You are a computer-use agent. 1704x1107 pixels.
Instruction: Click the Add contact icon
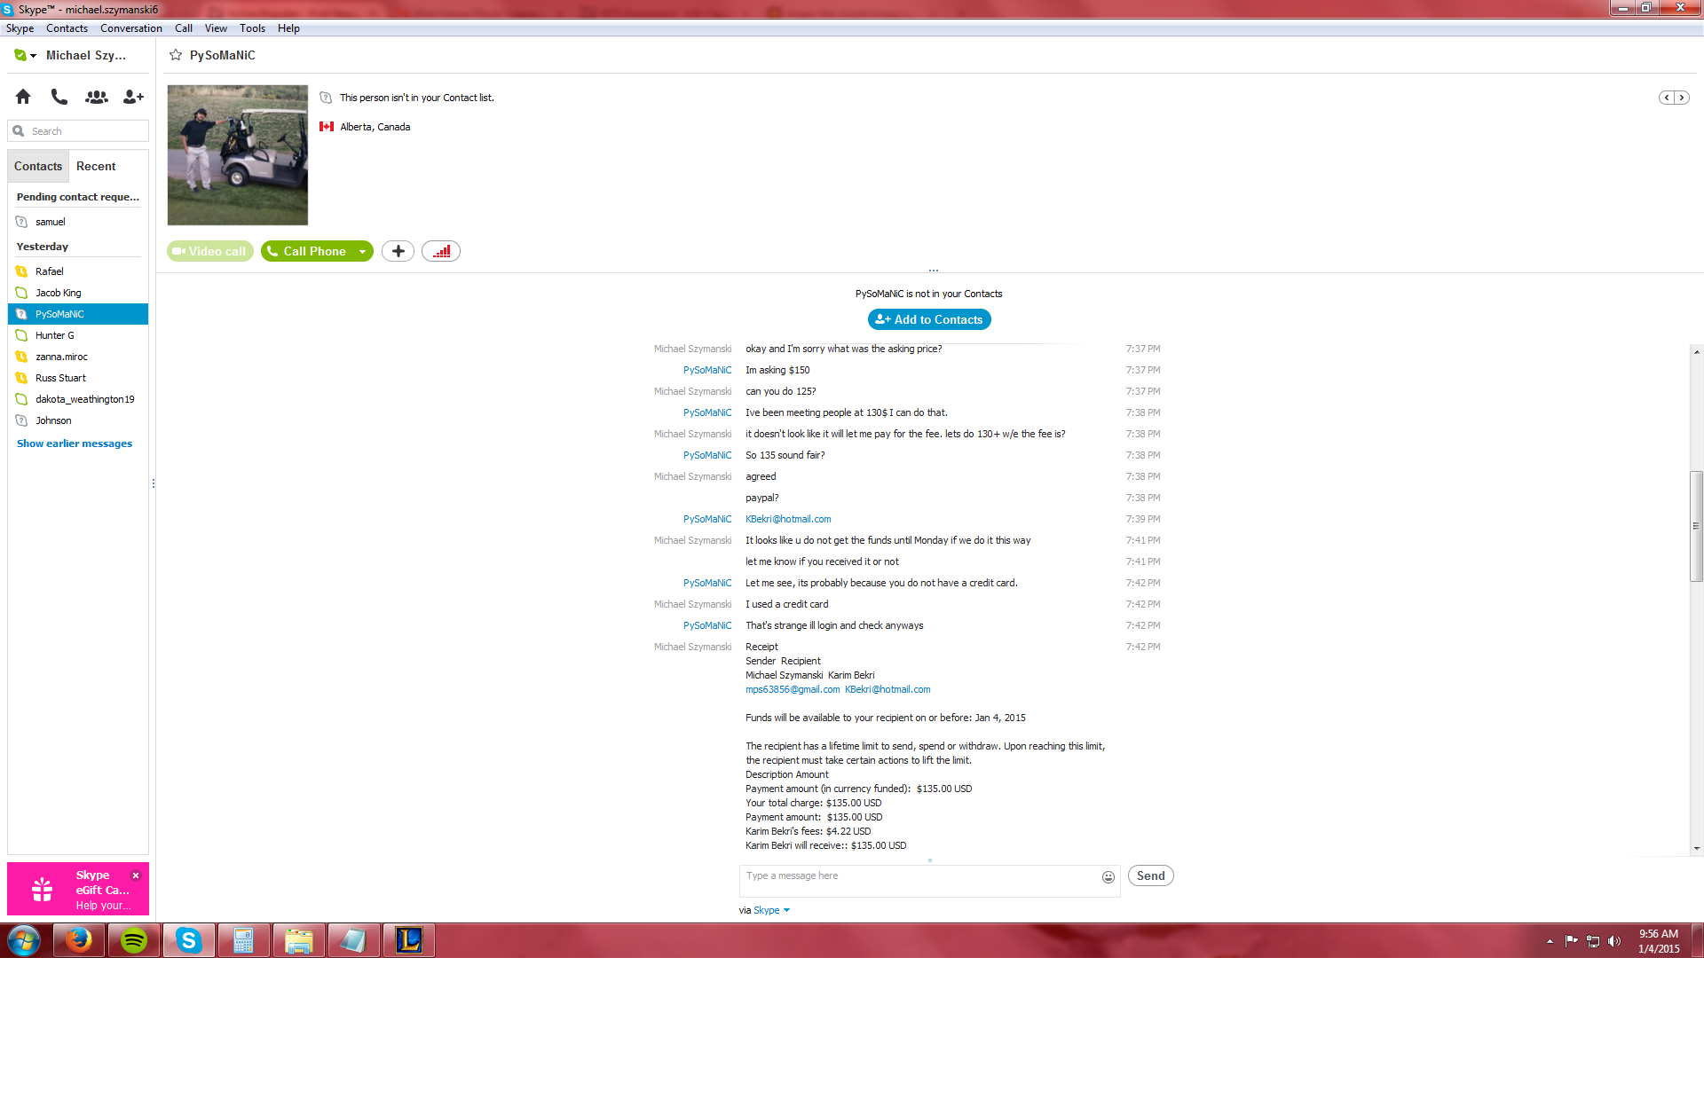click(x=133, y=97)
